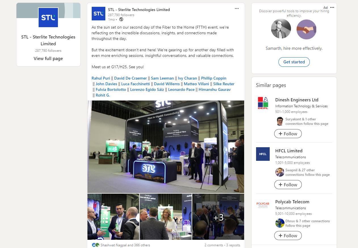
Task: Open Sam Leeman's profile mention
Action: tap(162, 78)
